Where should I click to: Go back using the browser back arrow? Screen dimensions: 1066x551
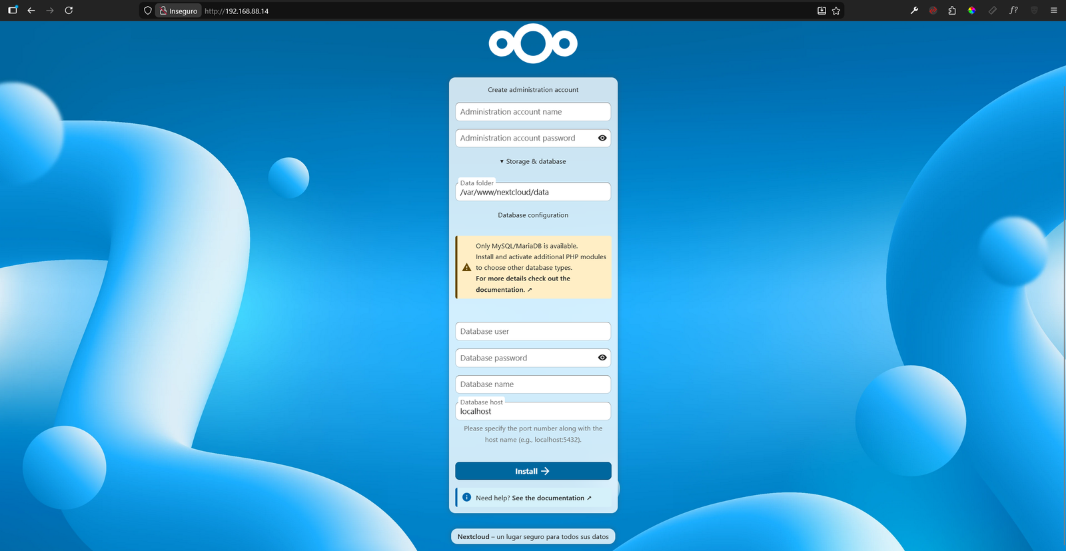pyautogui.click(x=31, y=11)
